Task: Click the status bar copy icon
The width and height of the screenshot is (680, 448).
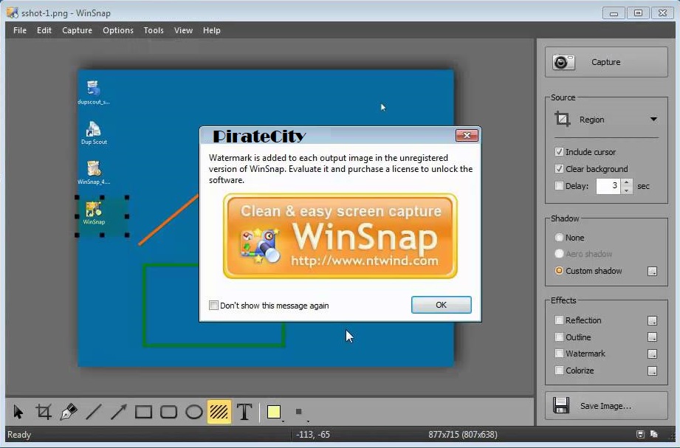Action: click(654, 434)
